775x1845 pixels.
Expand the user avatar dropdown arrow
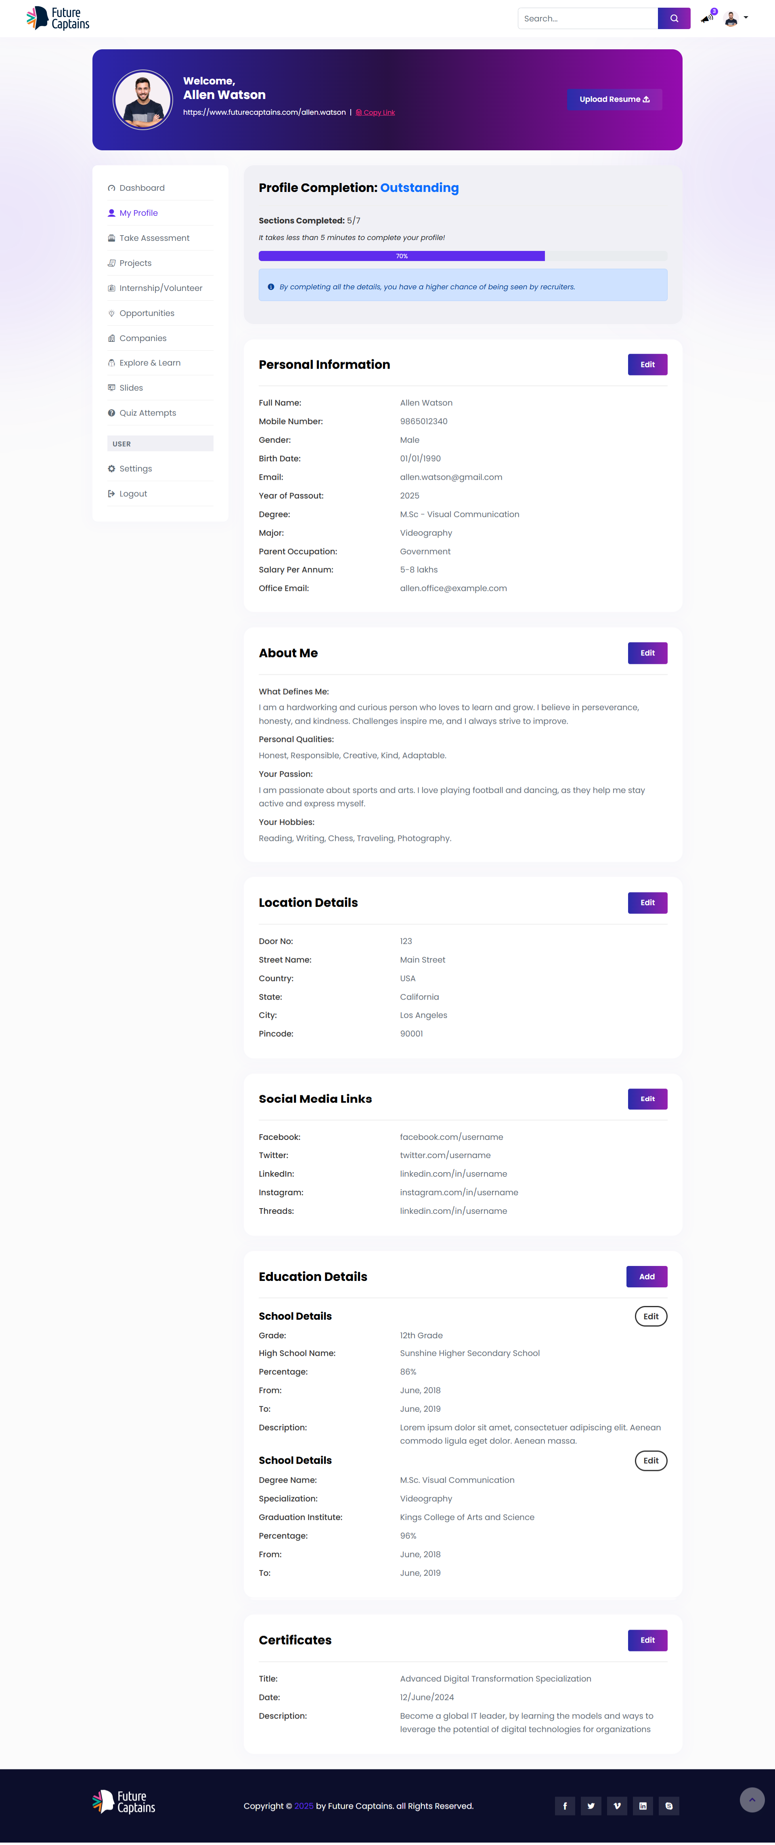click(746, 18)
